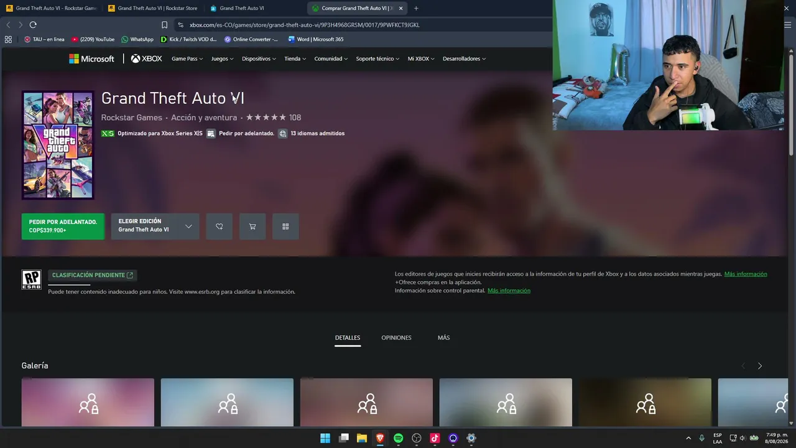Click the Microsoft logo in the header

(91, 58)
